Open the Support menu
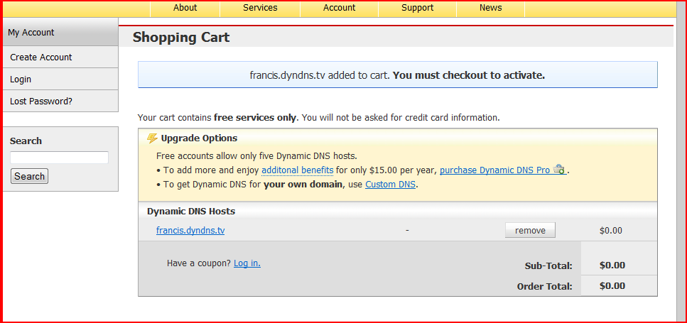 pos(417,8)
